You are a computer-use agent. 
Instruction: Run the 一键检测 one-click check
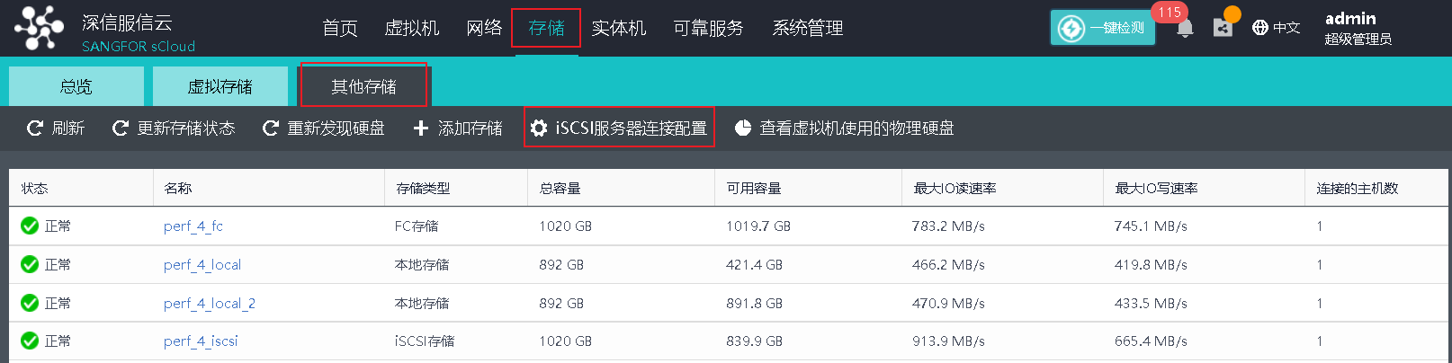1103,28
